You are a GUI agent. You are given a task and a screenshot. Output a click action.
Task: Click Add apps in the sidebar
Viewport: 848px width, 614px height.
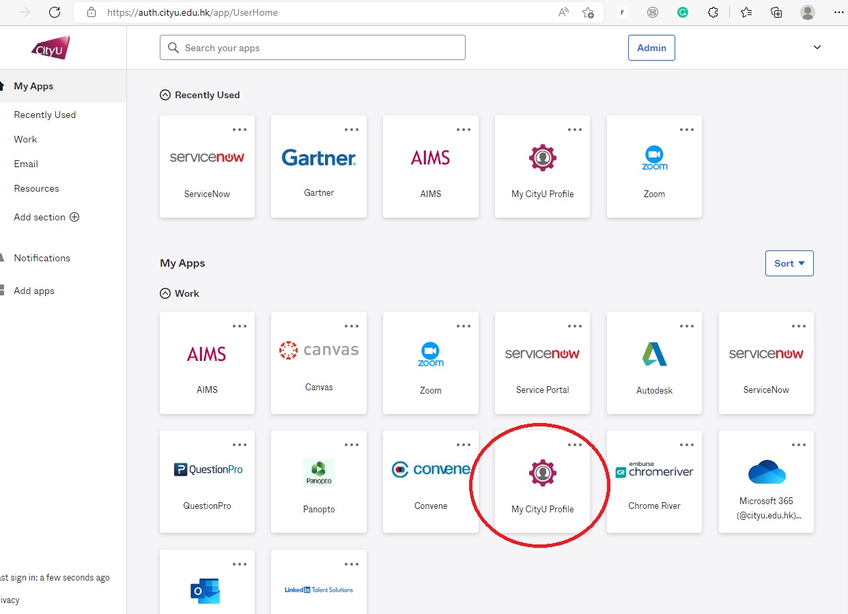(34, 291)
